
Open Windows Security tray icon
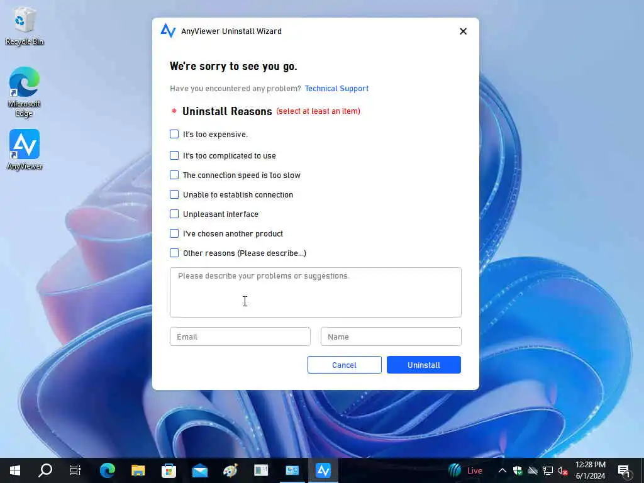pyautogui.click(x=518, y=470)
